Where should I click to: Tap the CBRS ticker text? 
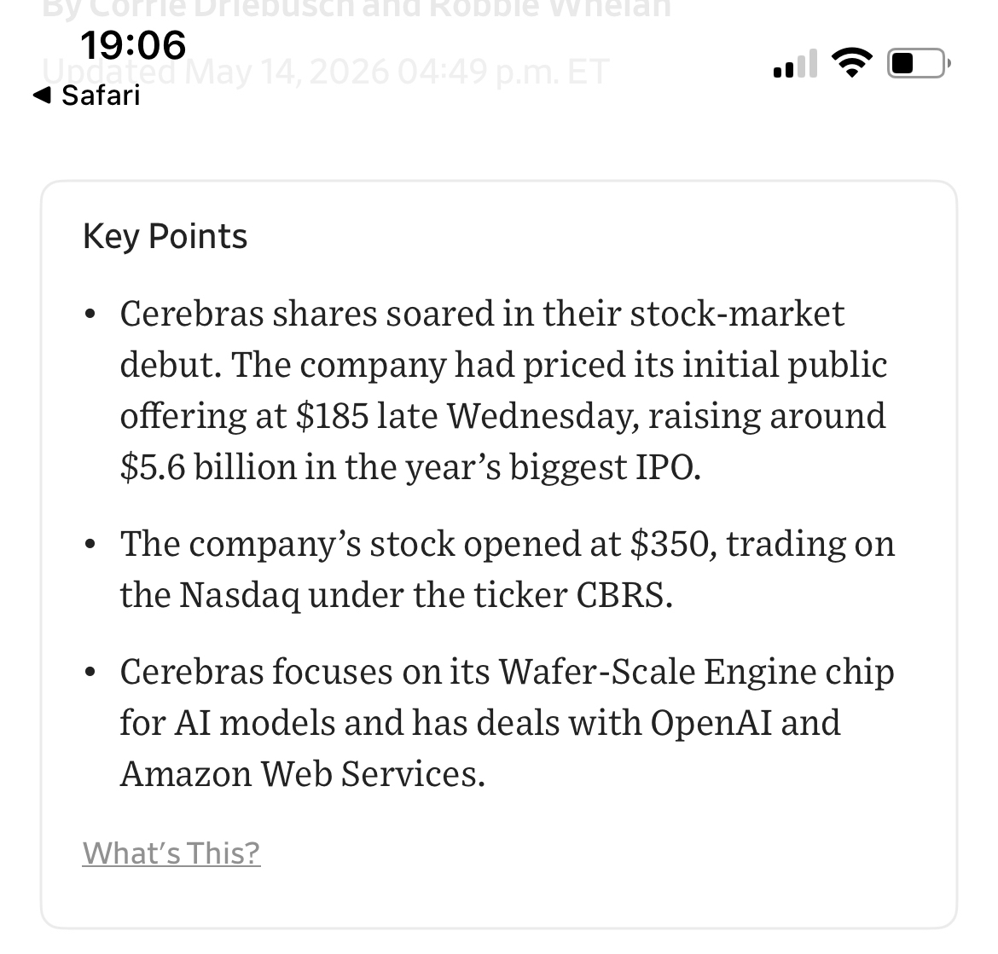(624, 595)
